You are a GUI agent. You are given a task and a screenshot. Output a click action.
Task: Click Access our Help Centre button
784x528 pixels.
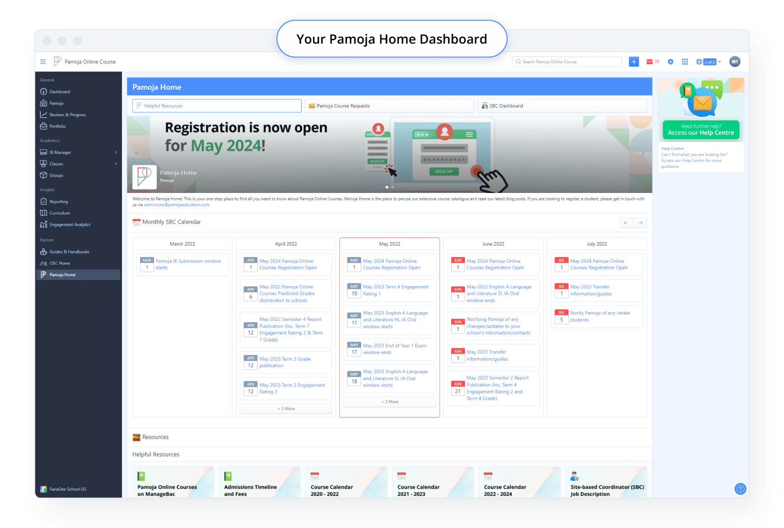(701, 130)
